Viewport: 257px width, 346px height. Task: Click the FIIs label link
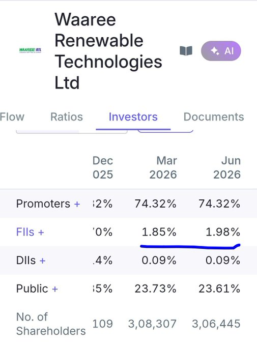[25, 232]
